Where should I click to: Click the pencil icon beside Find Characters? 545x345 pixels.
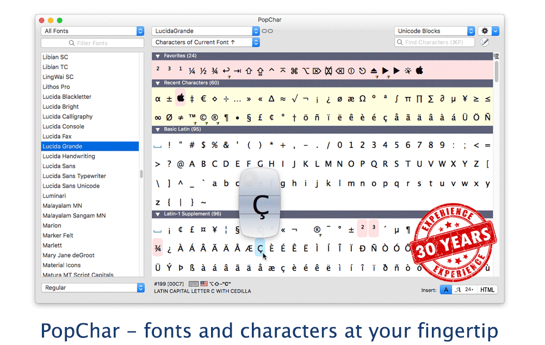click(x=485, y=42)
